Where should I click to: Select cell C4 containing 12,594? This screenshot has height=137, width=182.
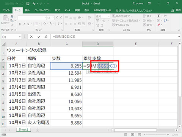(67, 73)
